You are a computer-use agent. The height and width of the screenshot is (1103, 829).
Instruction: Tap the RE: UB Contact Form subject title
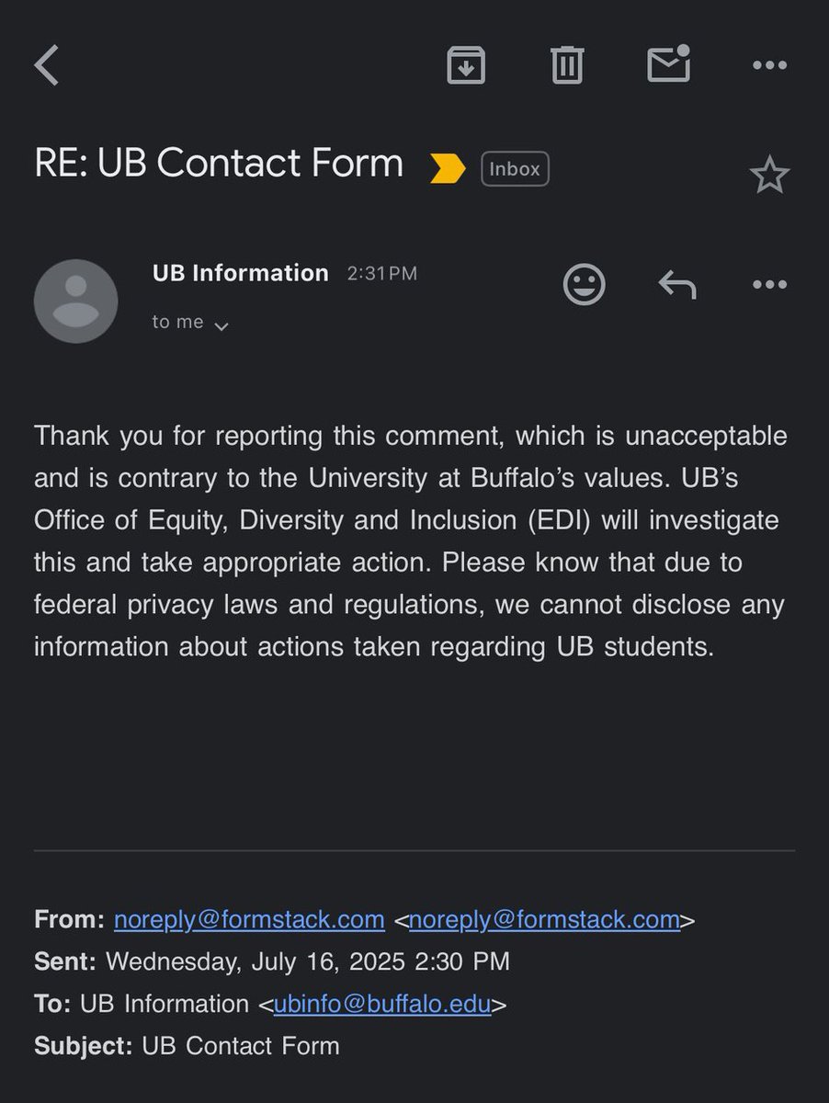(219, 164)
